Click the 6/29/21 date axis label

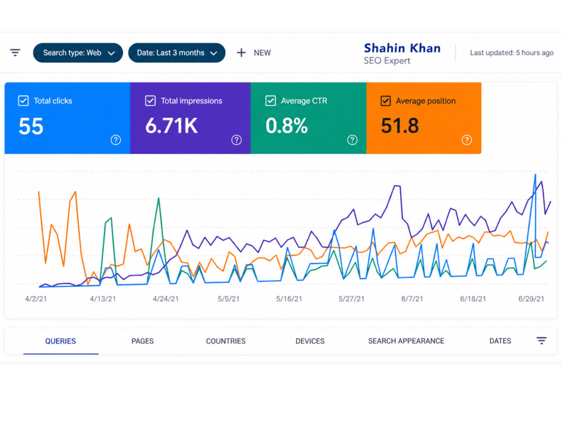(x=531, y=299)
